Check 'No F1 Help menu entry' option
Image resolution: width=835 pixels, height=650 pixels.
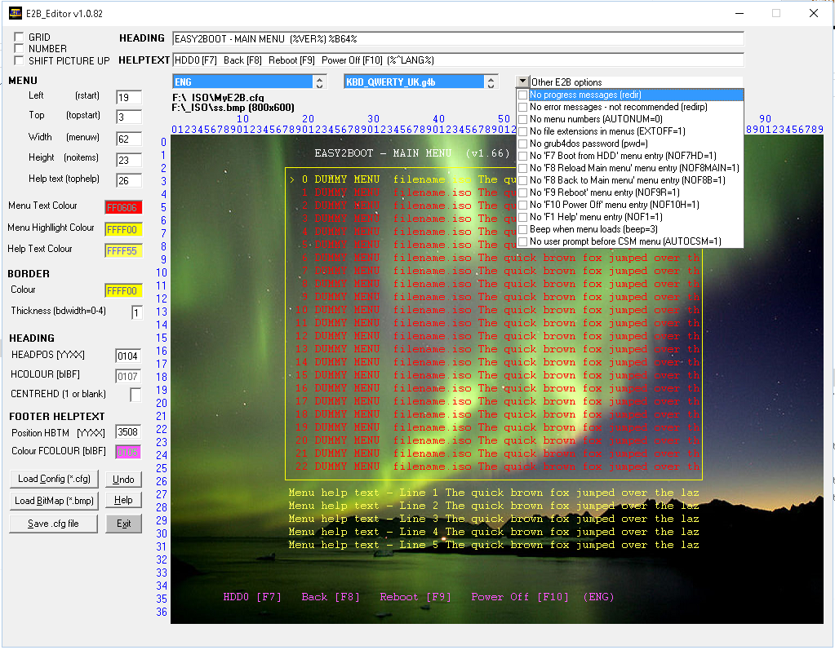tap(523, 217)
